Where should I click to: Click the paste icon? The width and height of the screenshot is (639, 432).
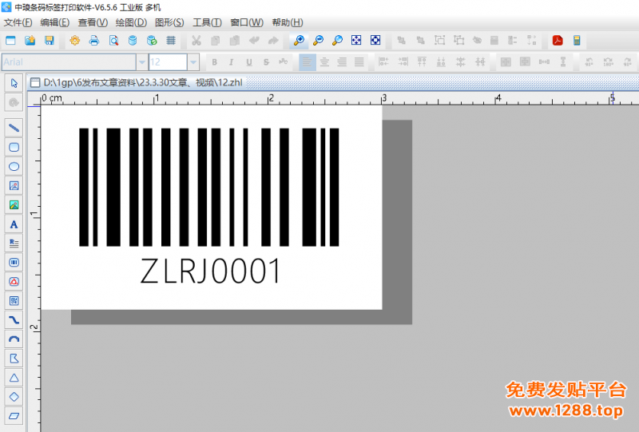pos(235,41)
